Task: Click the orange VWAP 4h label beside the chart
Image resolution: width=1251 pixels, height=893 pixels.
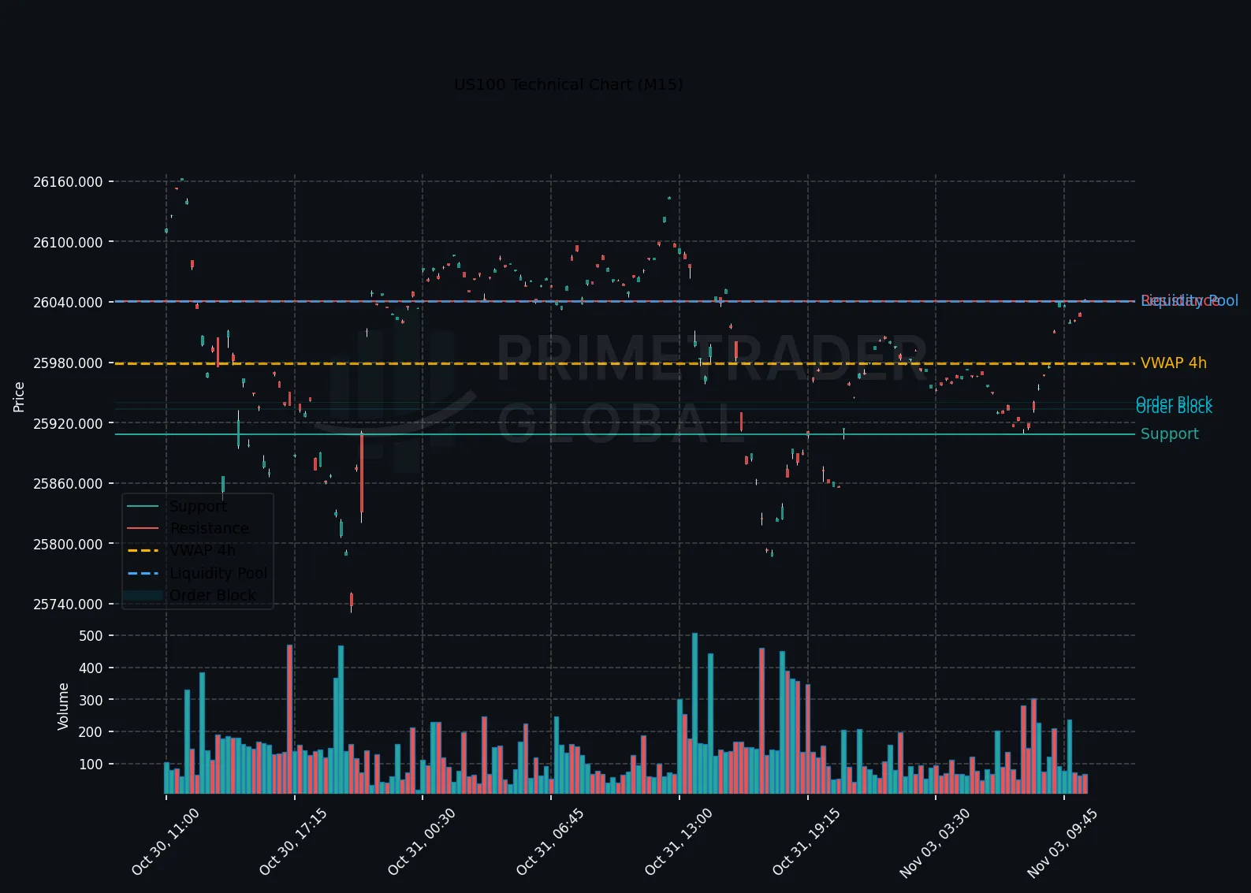Action: [x=1173, y=363]
